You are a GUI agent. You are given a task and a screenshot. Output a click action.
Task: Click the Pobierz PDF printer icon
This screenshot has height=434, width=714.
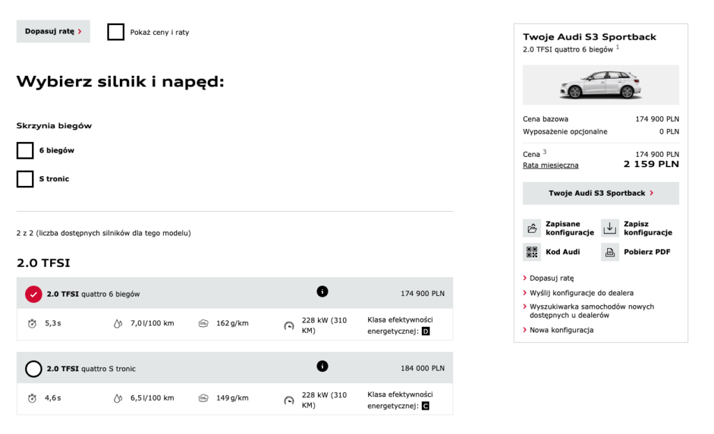(x=609, y=252)
